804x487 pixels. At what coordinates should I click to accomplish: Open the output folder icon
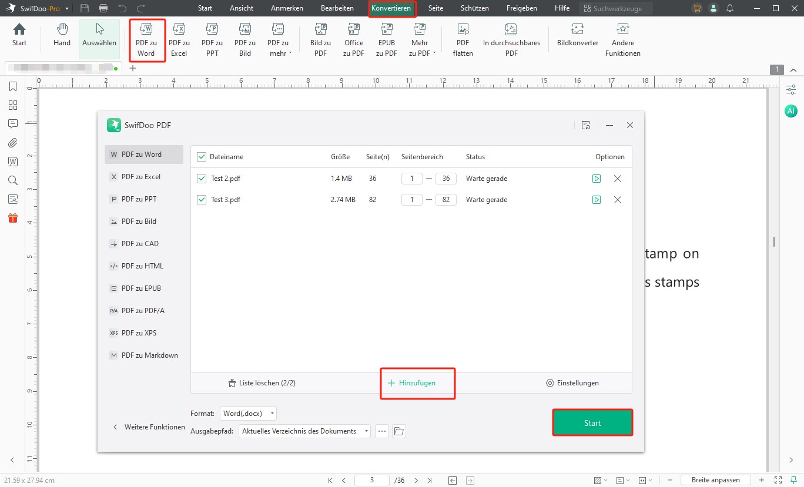(x=399, y=431)
